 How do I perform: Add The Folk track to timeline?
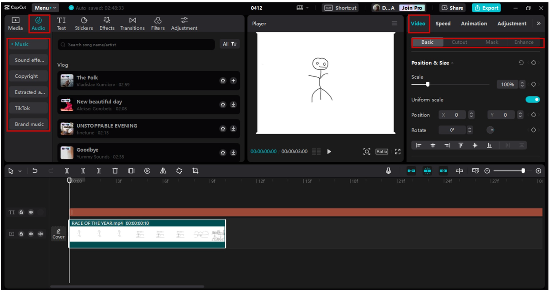233,81
